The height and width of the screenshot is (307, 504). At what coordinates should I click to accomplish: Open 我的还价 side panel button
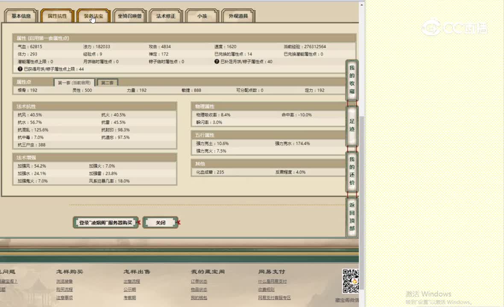coord(352,171)
